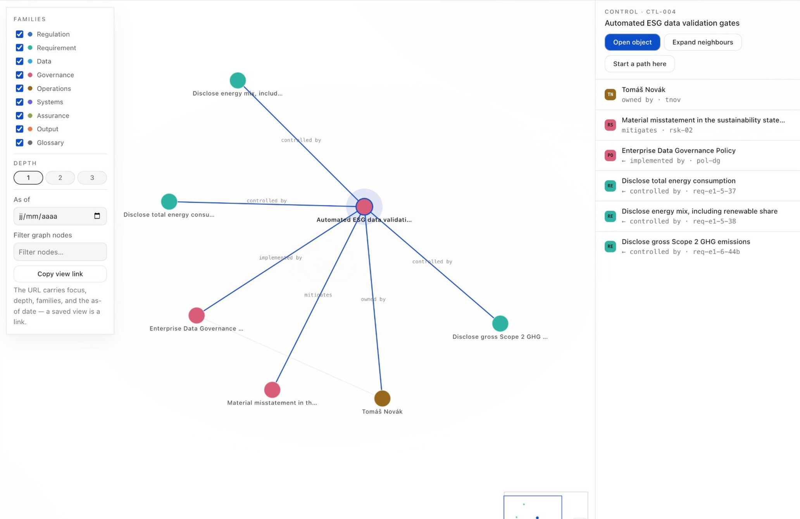800x519 pixels.
Task: Open Enterprise Data Governance Policy row
Action: [697, 155]
